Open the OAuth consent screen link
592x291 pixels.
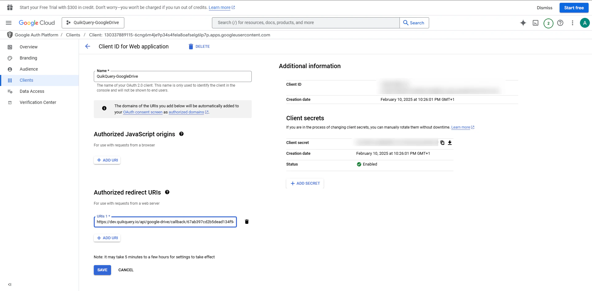click(x=143, y=112)
